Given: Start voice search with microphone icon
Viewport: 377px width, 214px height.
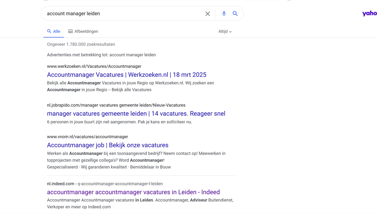Looking at the screenshot, I should (224, 14).
